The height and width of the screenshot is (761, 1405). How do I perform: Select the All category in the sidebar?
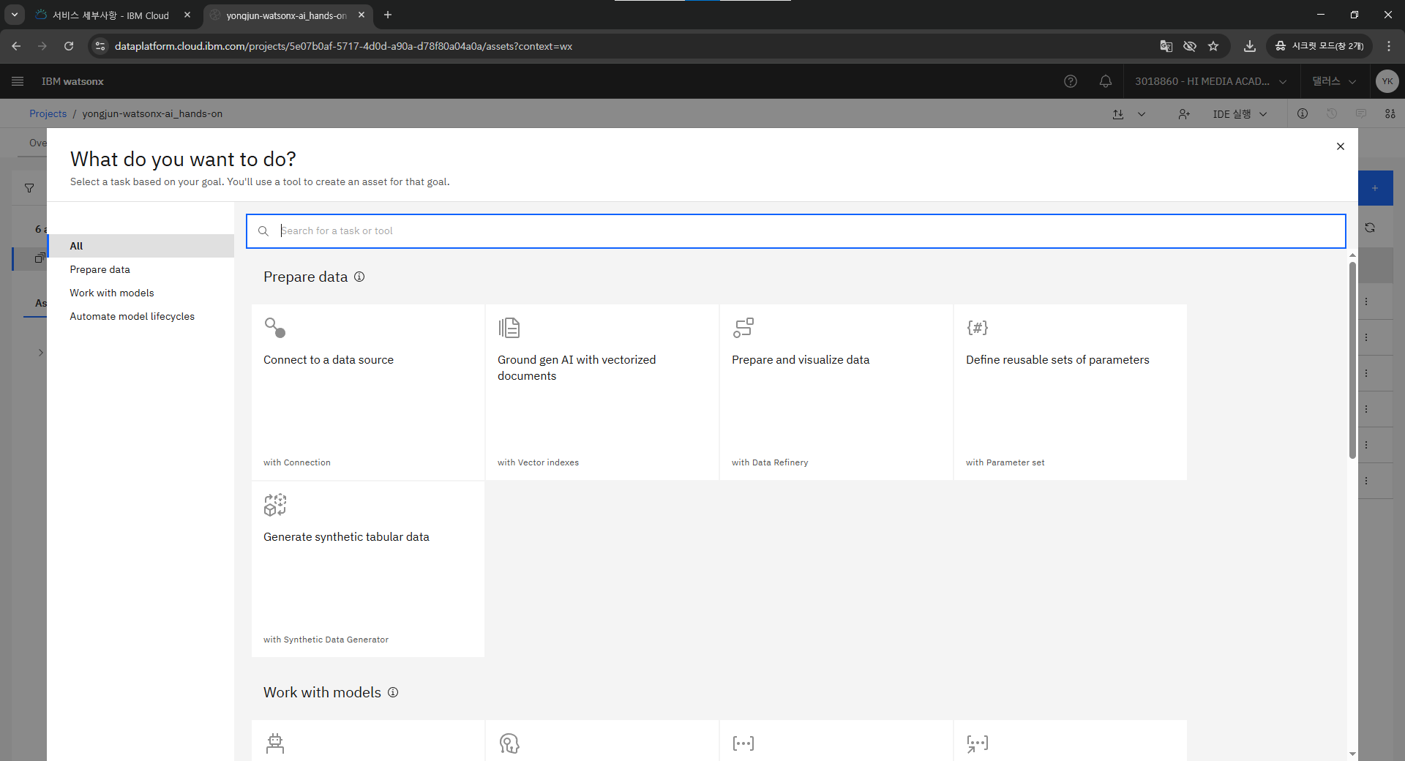pos(141,246)
